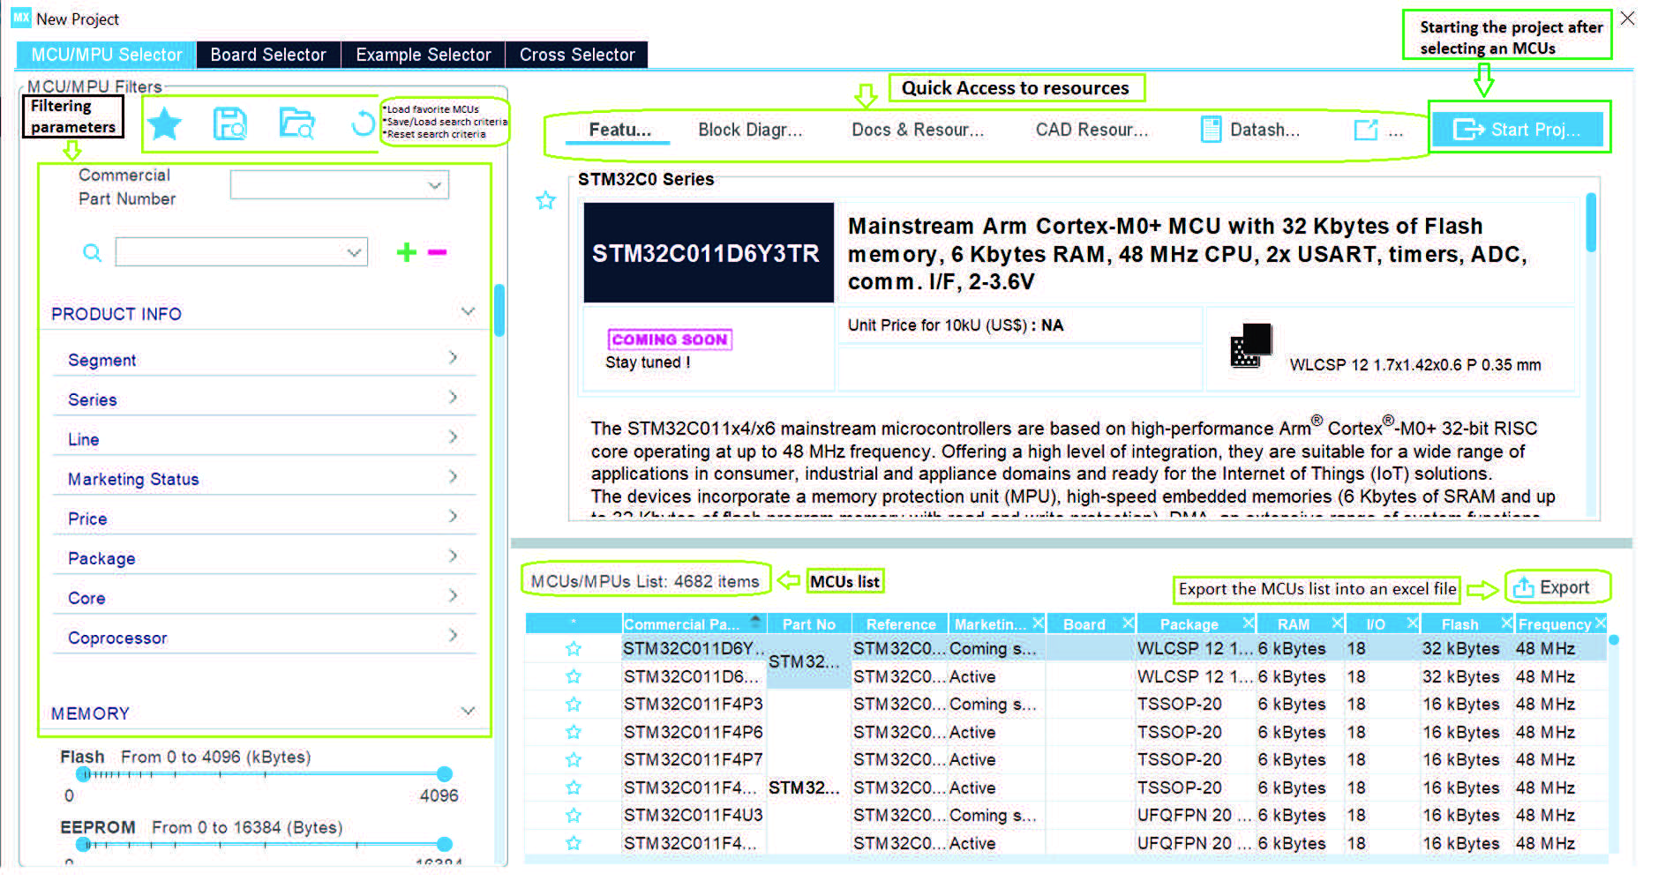Load saved search criteria via the folder icon
1658x888 pixels.
(296, 123)
